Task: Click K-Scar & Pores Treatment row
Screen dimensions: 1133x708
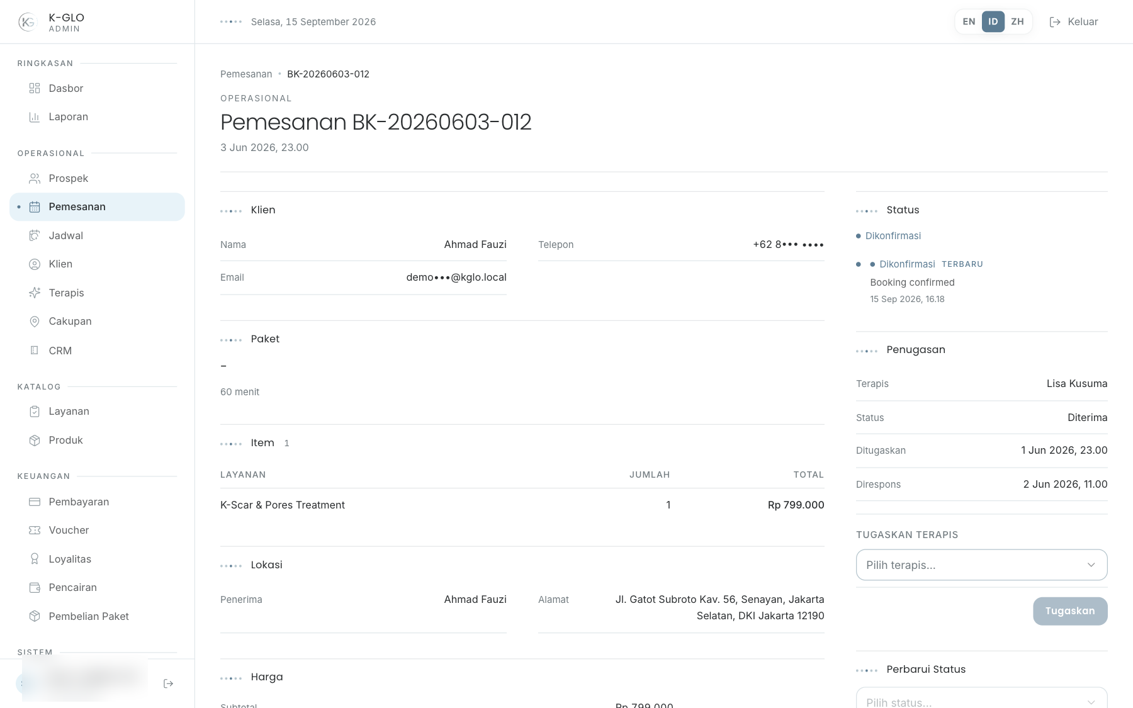Action: click(x=522, y=505)
